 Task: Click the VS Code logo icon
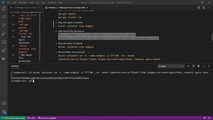[x=3, y=2]
